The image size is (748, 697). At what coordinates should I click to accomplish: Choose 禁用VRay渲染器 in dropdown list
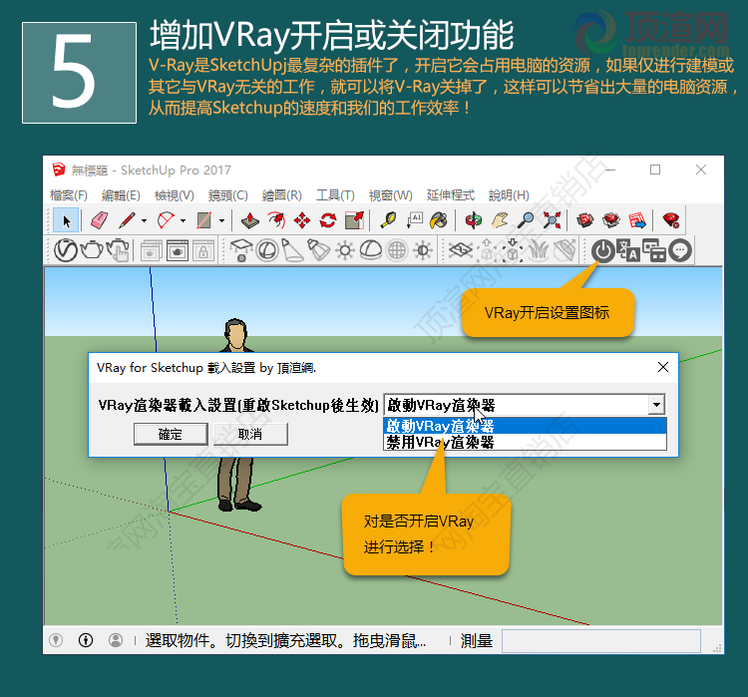click(x=526, y=443)
